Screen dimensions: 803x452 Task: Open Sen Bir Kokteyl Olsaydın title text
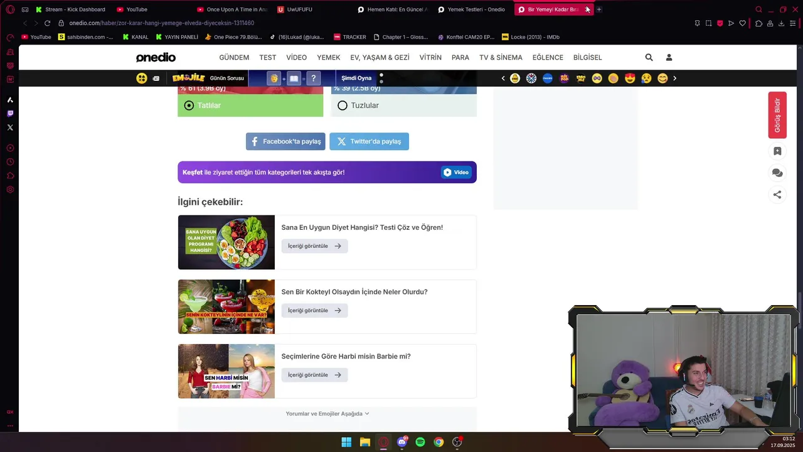pyautogui.click(x=354, y=292)
